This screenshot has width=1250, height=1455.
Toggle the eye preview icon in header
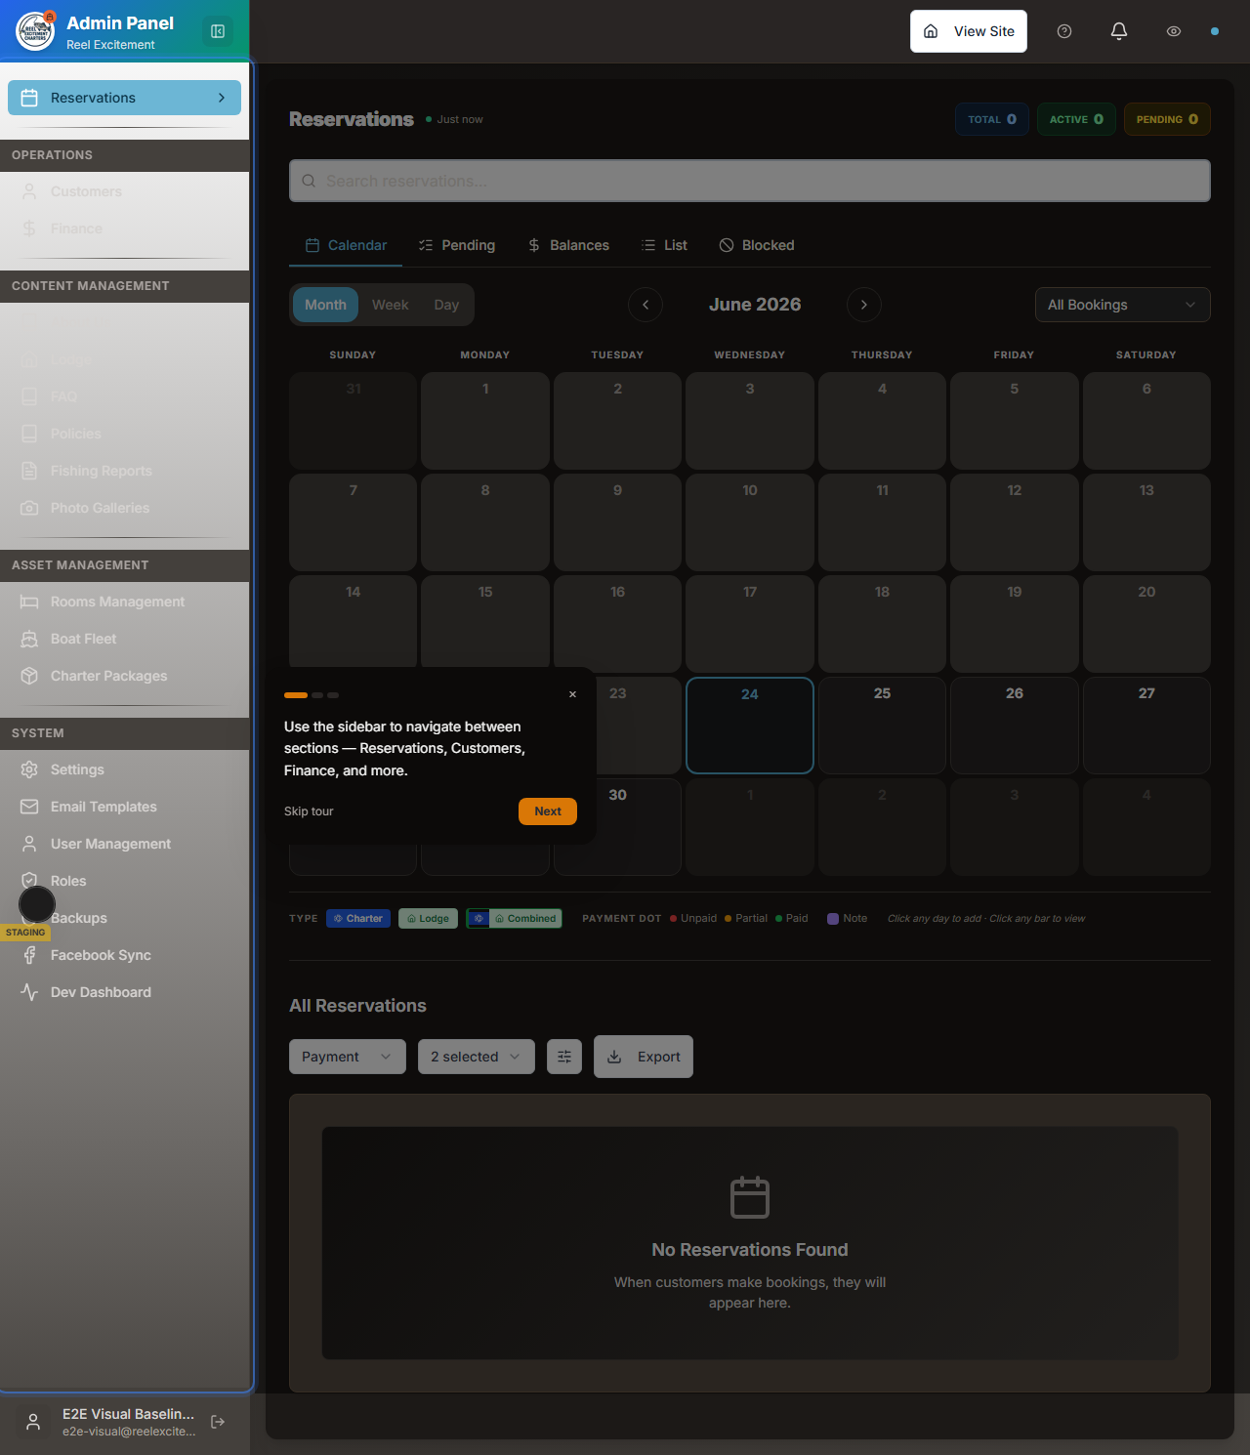[1174, 31]
